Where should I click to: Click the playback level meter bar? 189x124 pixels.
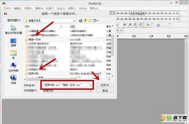(148, 19)
